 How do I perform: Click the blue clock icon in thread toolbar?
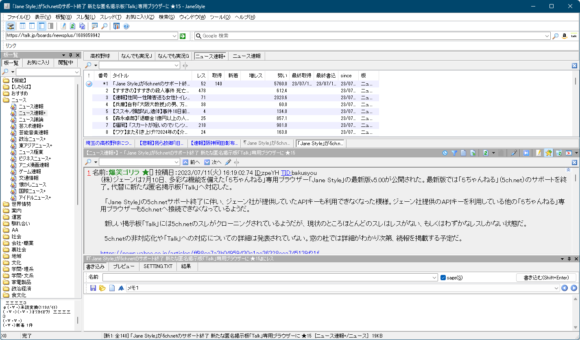tap(445, 153)
